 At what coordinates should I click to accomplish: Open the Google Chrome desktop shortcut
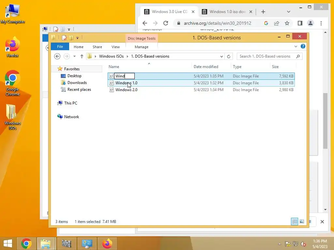[x=13, y=83]
